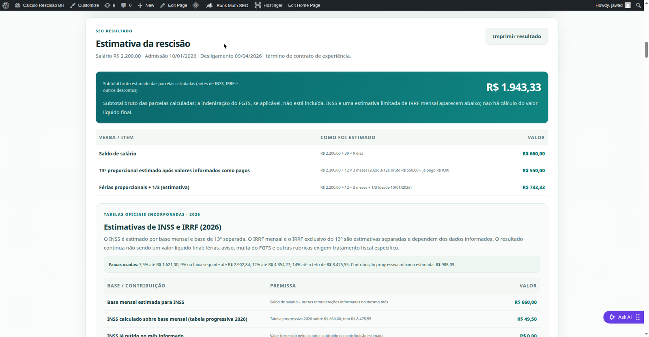Add New content from the admin bar
This screenshot has height=337, width=649.
coord(146,5)
